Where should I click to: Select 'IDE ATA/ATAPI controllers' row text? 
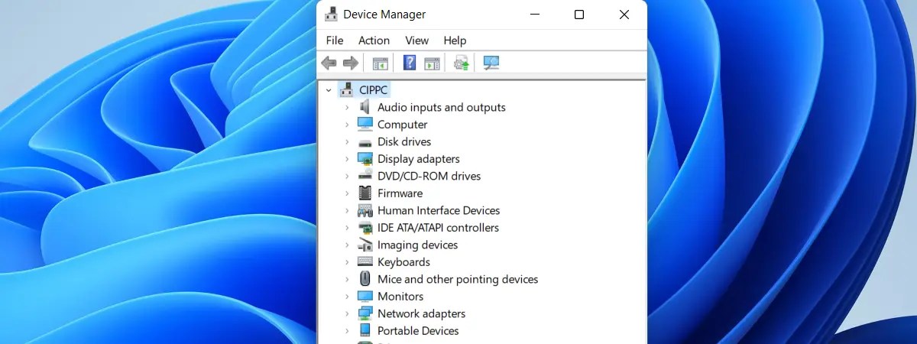[438, 228]
